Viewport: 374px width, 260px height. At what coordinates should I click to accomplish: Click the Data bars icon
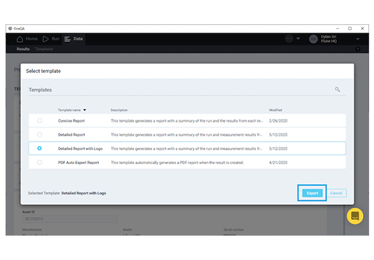pyautogui.click(x=67, y=39)
